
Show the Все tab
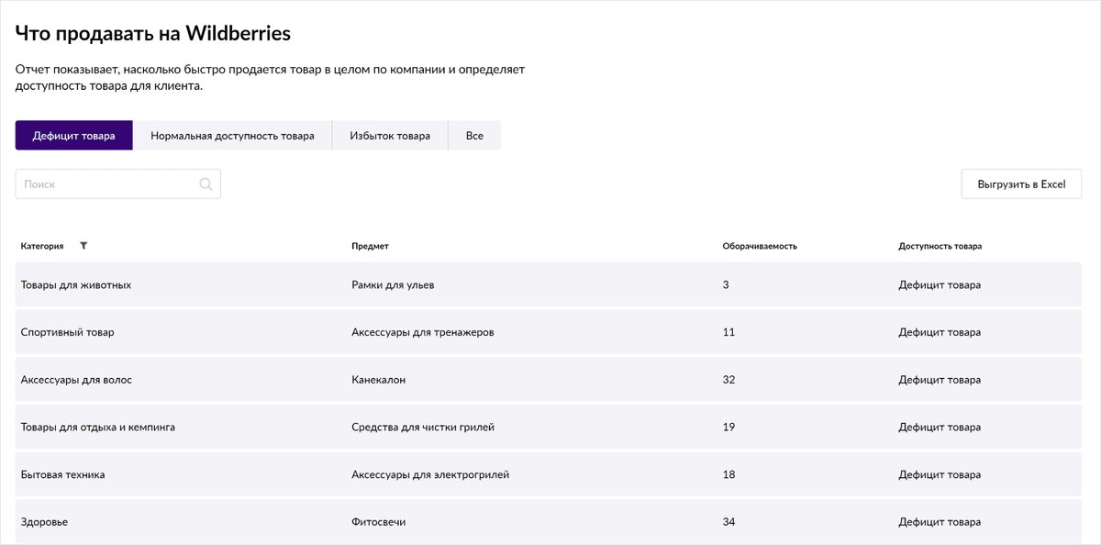474,136
